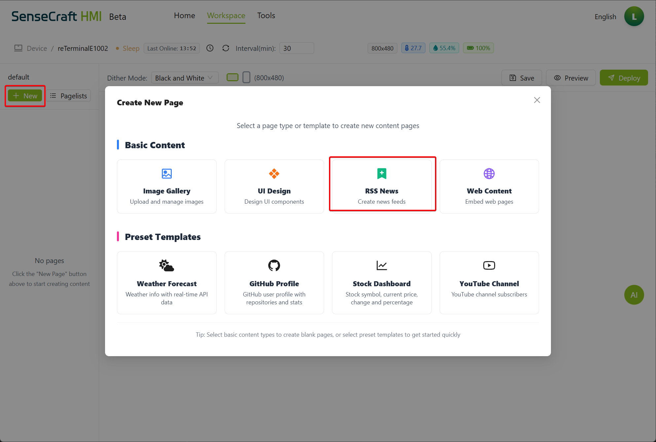This screenshot has width=656, height=442.
Task: Click the Stock Dashboard chart icon
Action: click(382, 265)
